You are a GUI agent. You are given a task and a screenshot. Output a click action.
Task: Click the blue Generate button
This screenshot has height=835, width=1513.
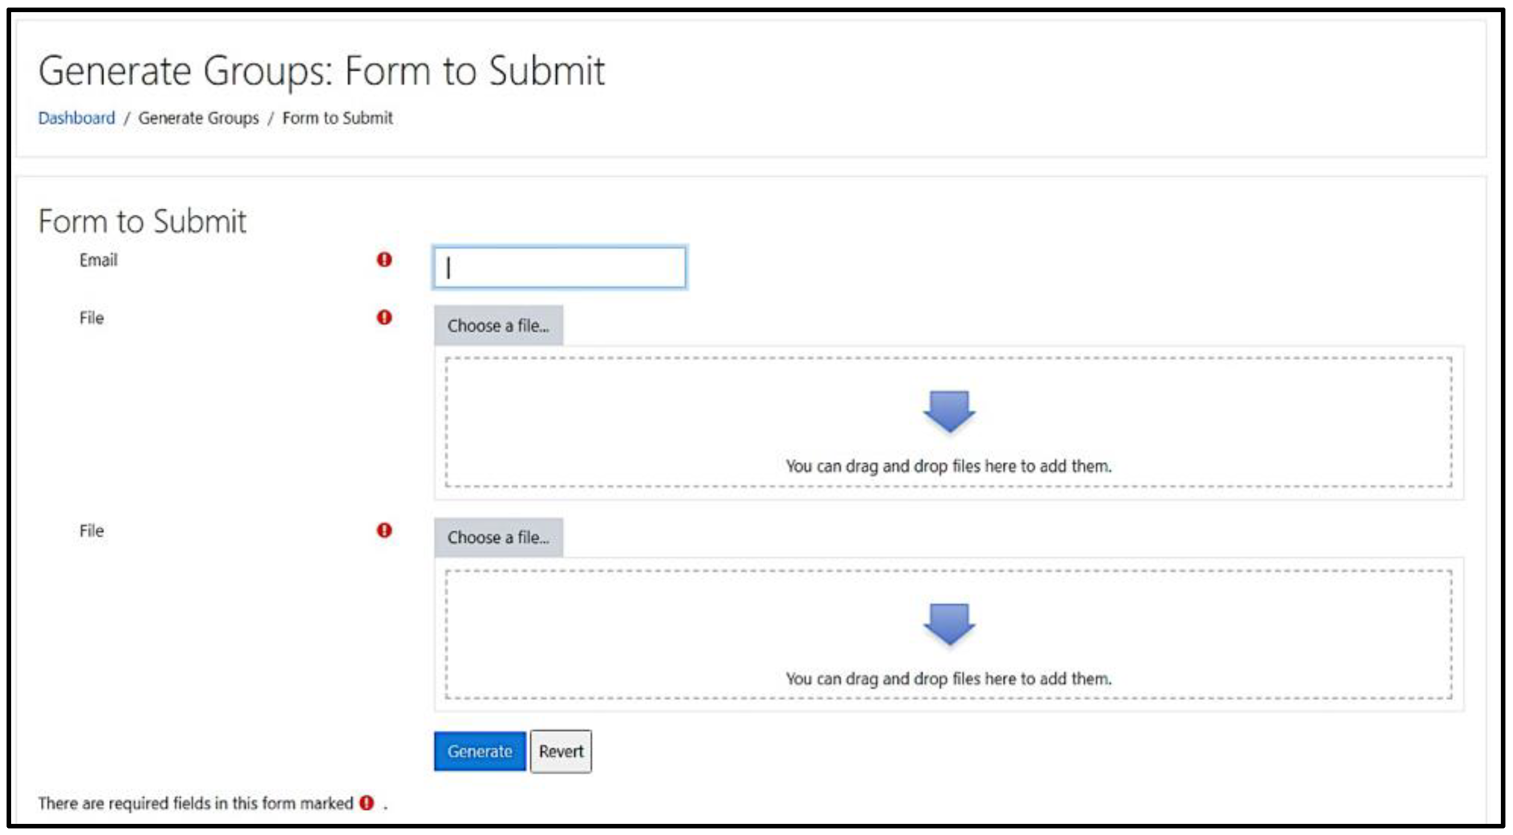pyautogui.click(x=479, y=751)
